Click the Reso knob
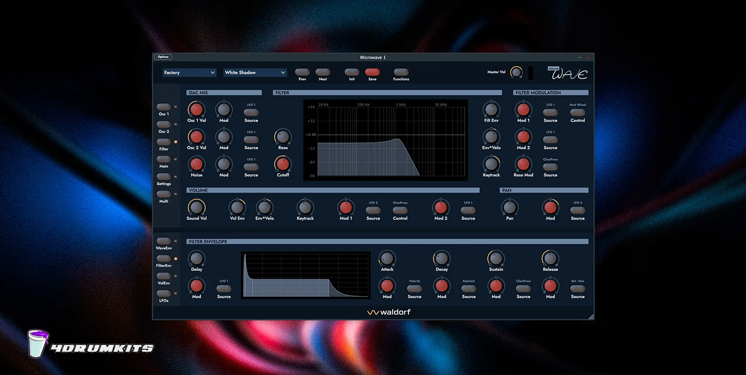The width and height of the screenshot is (746, 375). coord(283,137)
